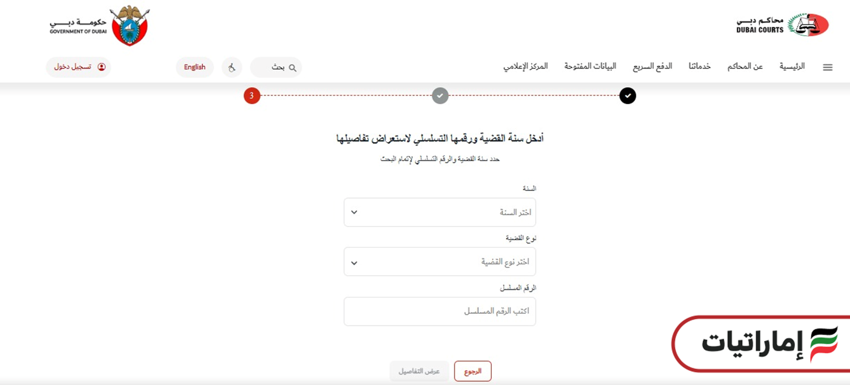Open the اختر السنة year dropdown
This screenshot has height=385, width=850.
pos(439,212)
